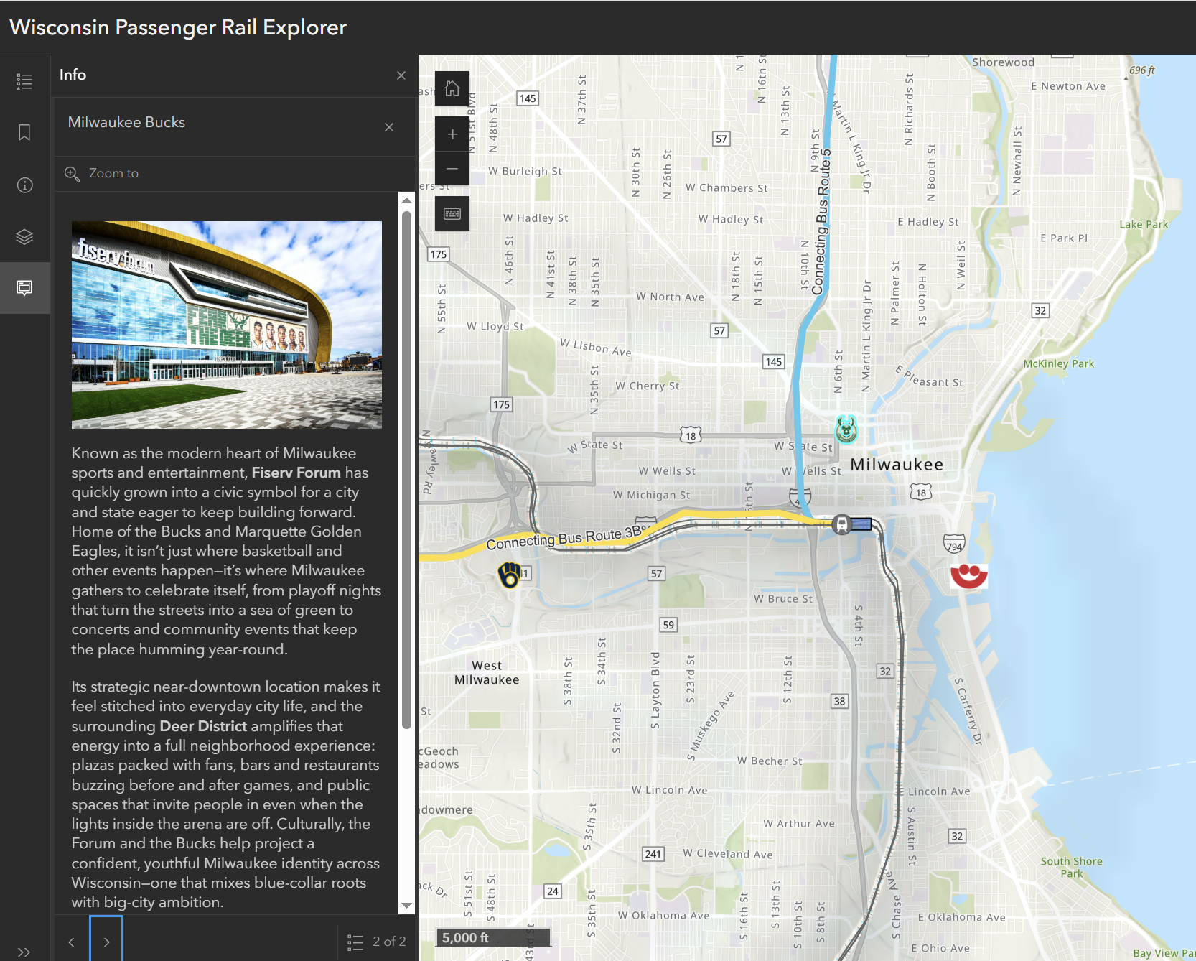1196x961 pixels.
Task: Click 'W North Ave' street label
Action: 670,297
